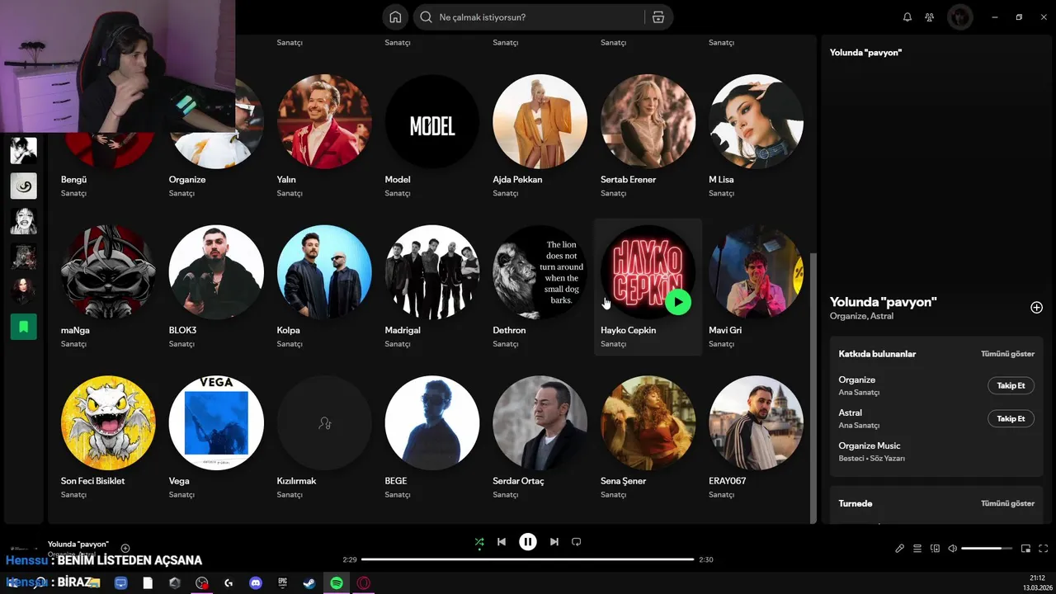Skip to the next track
Screen dimensions: 1056x594
coord(554,542)
